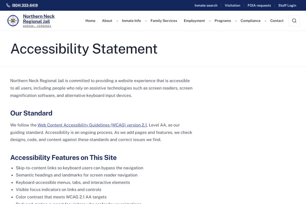This screenshot has width=306, height=204.
Task: Open the Programs menu item
Action: click(223, 21)
